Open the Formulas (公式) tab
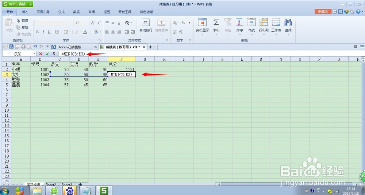365x195 pixels. [x=61, y=12]
